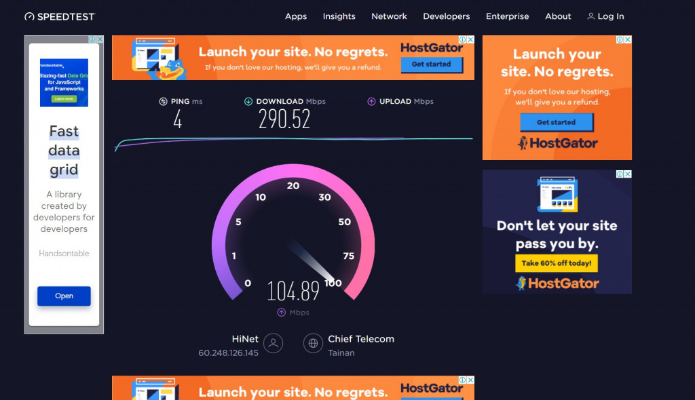The image size is (695, 400).
Task: Click the Handsontable ad thumbnail image
Action: pos(64,83)
